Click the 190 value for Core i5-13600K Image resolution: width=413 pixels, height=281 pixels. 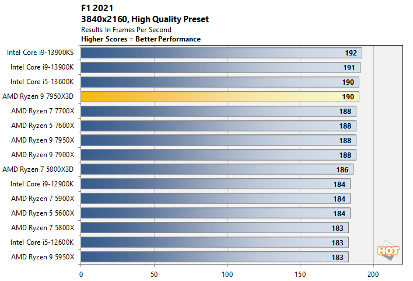(348, 82)
